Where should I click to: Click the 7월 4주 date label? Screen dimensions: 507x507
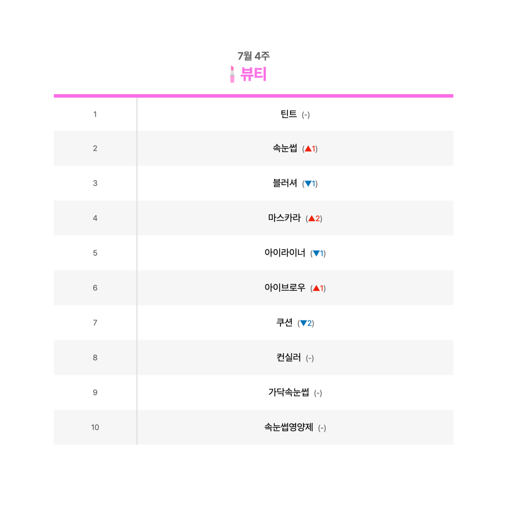[x=253, y=56]
